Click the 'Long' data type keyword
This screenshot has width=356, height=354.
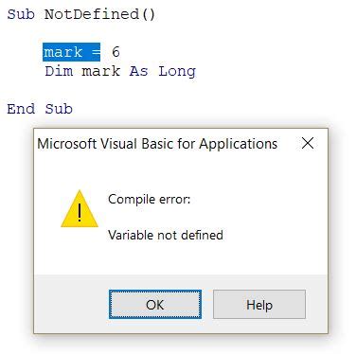177,72
